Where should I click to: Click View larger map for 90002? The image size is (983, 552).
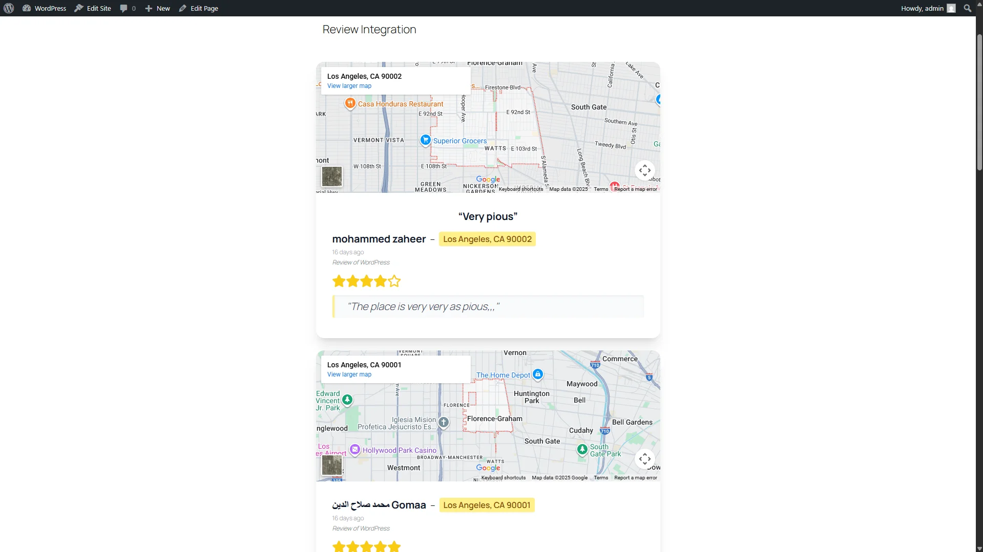[x=349, y=86]
